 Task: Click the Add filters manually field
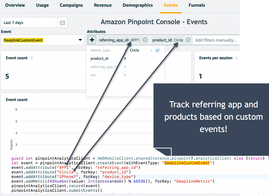216,40
